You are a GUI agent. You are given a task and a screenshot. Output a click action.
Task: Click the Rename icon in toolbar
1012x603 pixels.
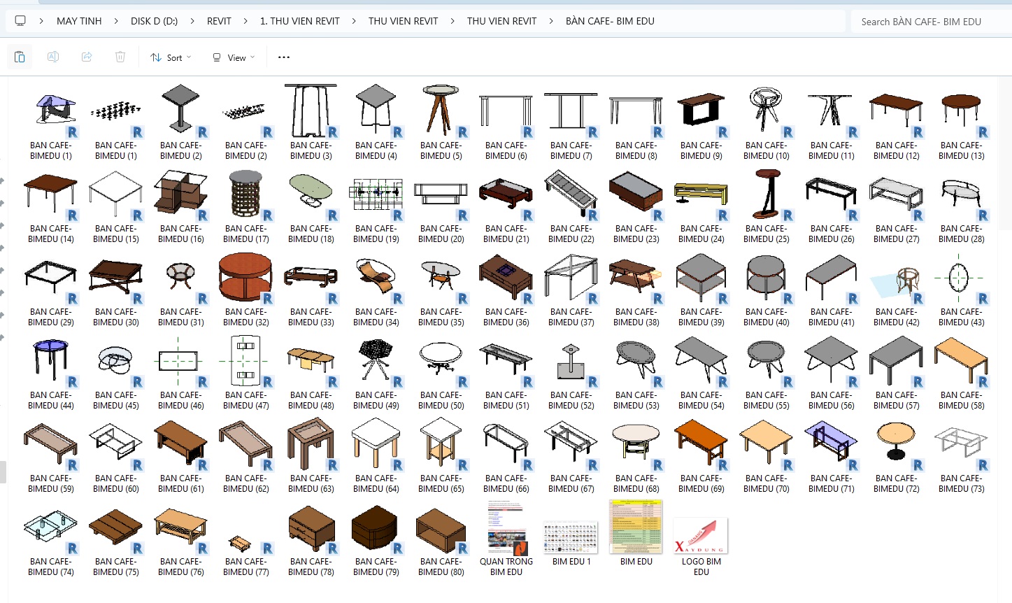coord(53,57)
